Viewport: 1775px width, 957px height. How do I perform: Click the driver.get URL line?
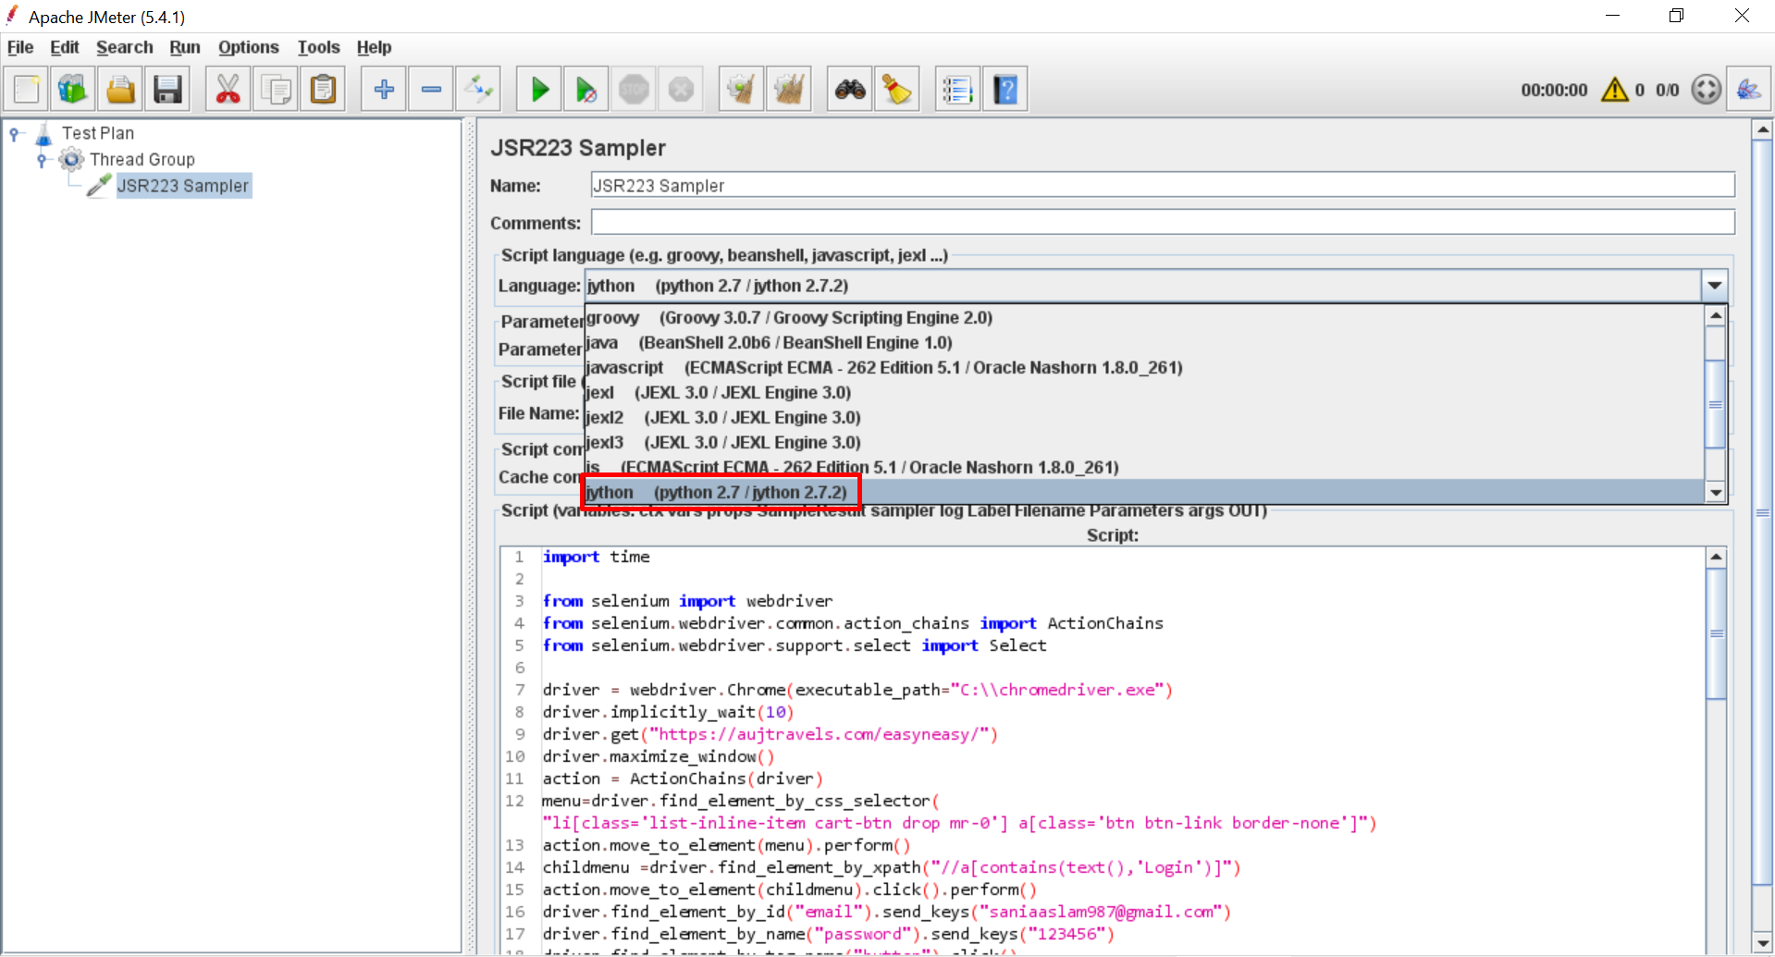tap(770, 734)
